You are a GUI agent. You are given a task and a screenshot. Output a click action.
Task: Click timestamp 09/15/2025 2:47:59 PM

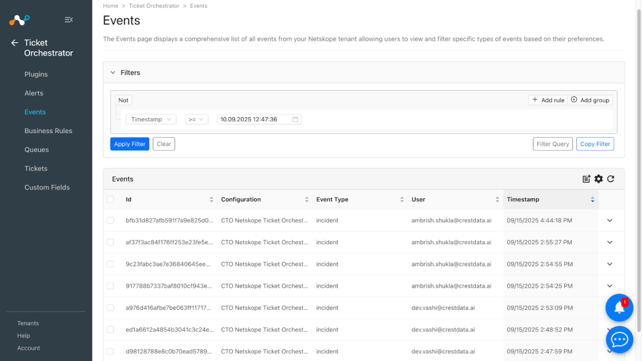pyautogui.click(x=539, y=351)
